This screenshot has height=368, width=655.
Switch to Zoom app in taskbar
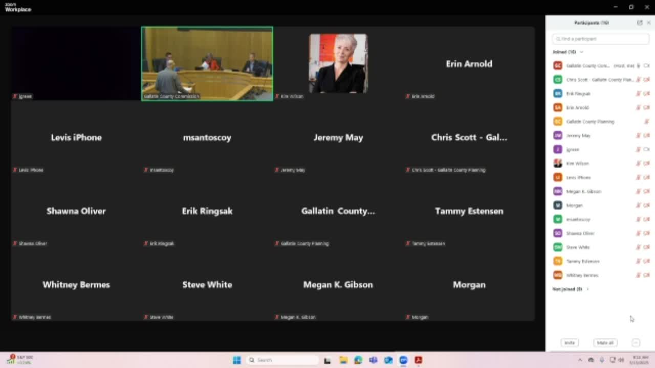[403, 360]
